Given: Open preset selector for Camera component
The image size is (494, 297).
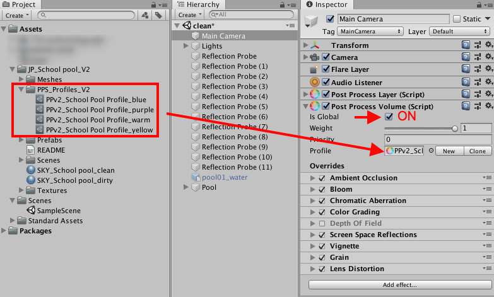Looking at the screenshot, I should [478, 57].
